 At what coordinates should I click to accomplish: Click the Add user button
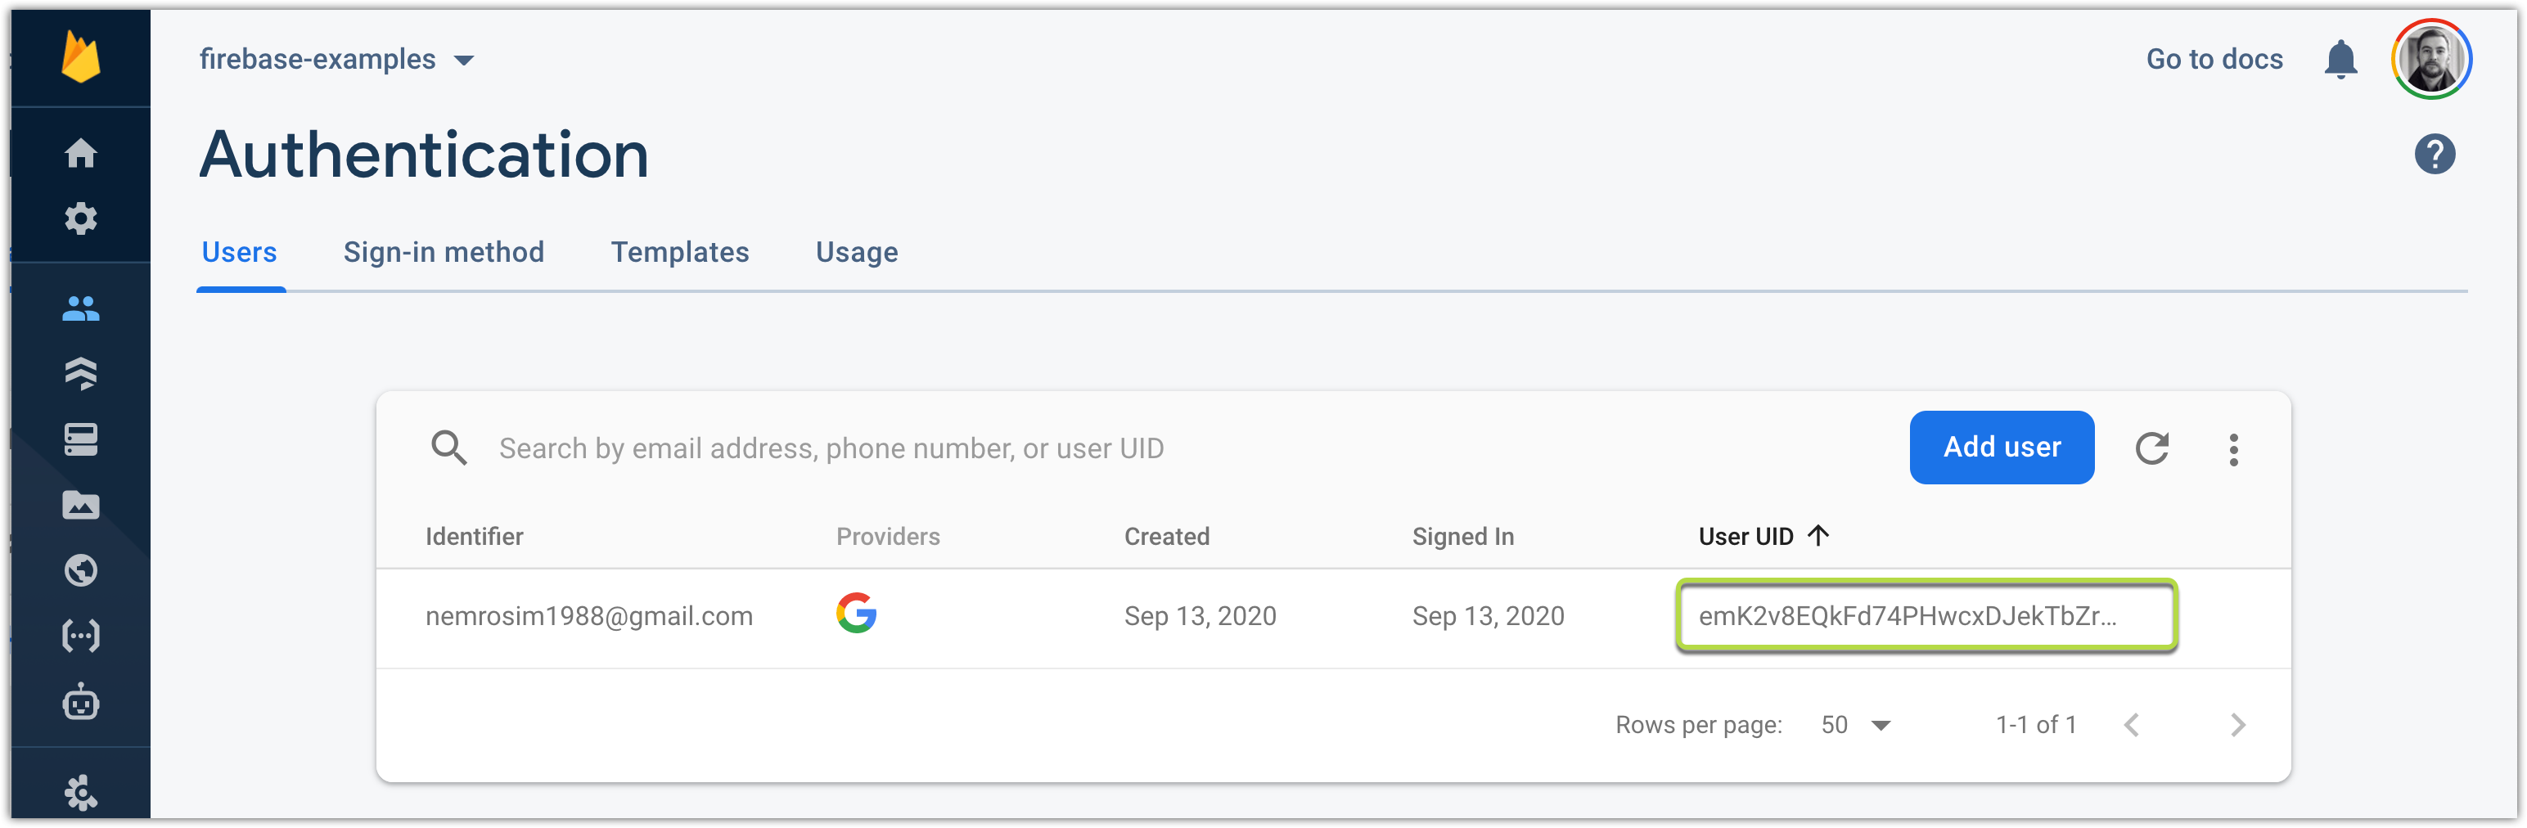click(x=2001, y=448)
